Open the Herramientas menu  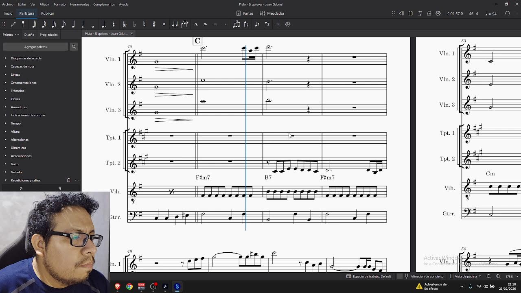[79, 4]
